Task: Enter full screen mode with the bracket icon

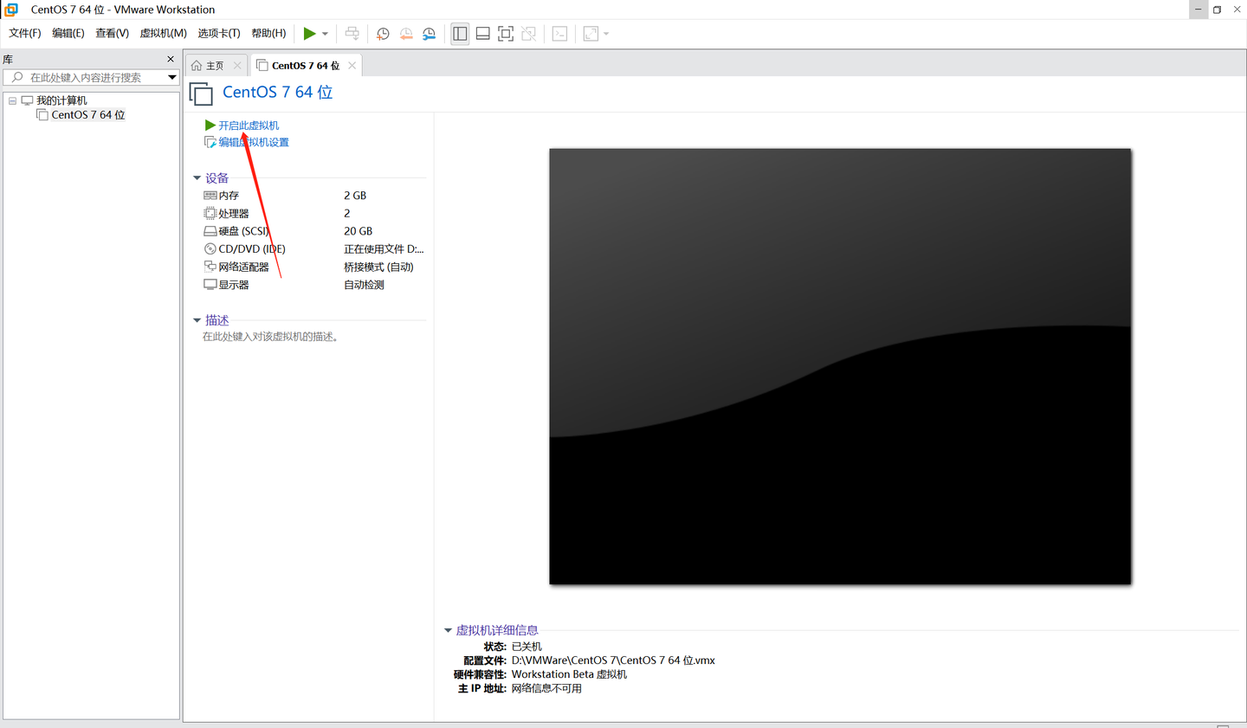Action: (x=505, y=33)
